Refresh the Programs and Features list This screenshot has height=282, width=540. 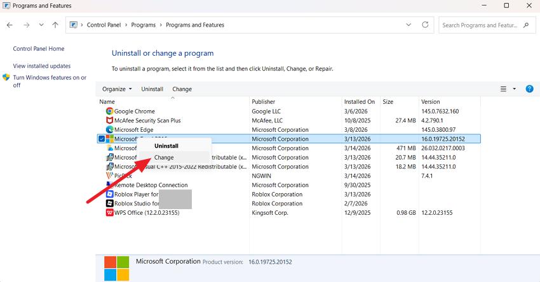tap(425, 25)
